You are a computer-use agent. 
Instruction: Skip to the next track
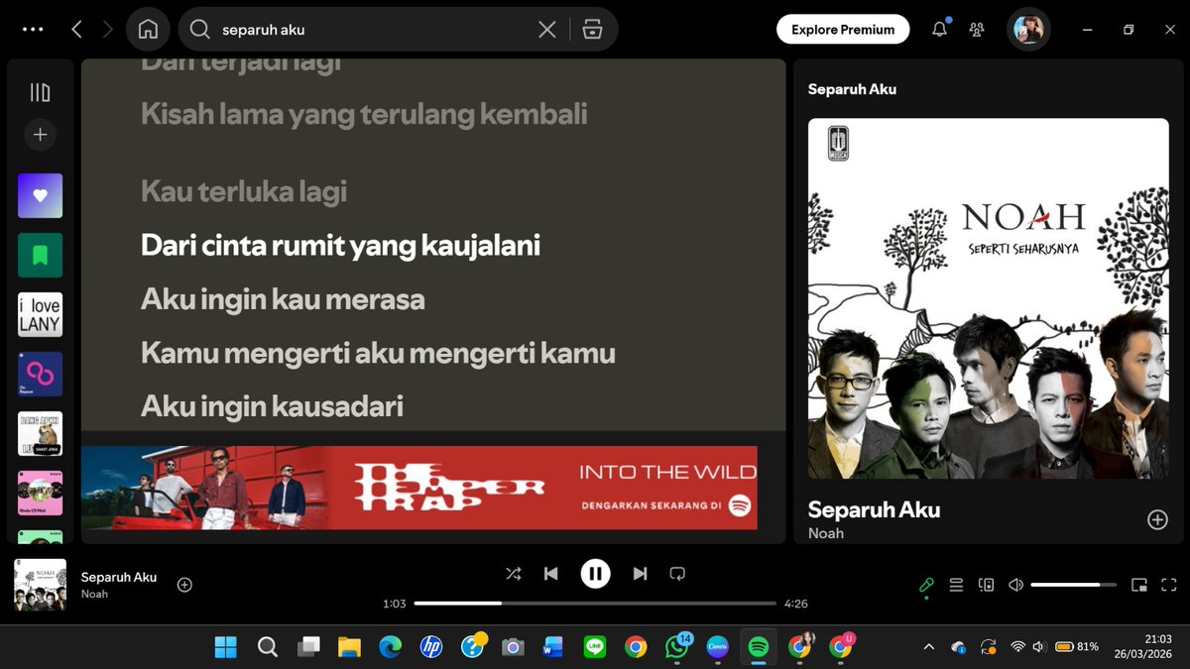(x=640, y=573)
